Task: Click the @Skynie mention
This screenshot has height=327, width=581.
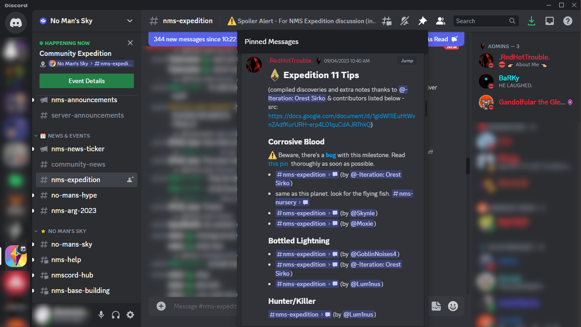Action: [364, 213]
